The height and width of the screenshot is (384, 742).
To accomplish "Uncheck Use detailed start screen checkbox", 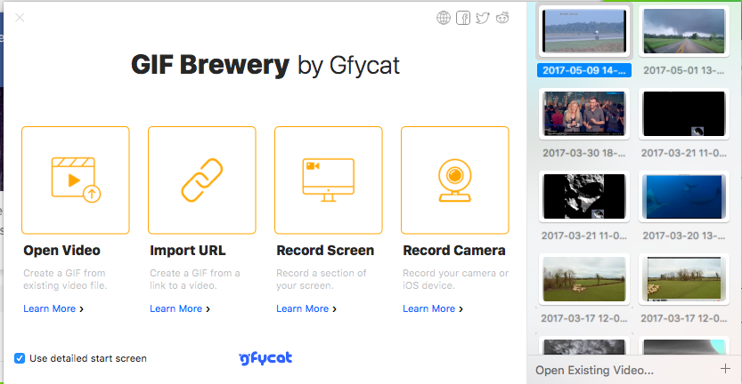I will 20,358.
